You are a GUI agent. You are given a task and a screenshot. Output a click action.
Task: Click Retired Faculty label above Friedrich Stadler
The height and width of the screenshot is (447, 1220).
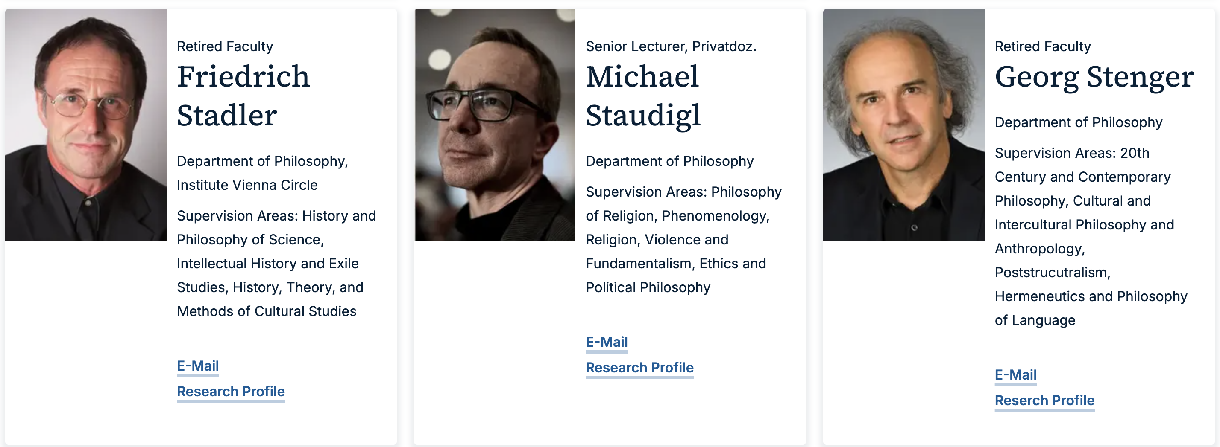(225, 46)
